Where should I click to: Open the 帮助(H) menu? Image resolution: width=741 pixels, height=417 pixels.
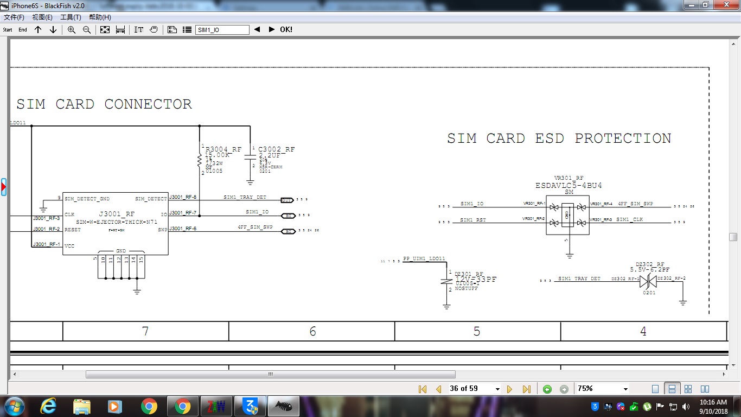100,17
